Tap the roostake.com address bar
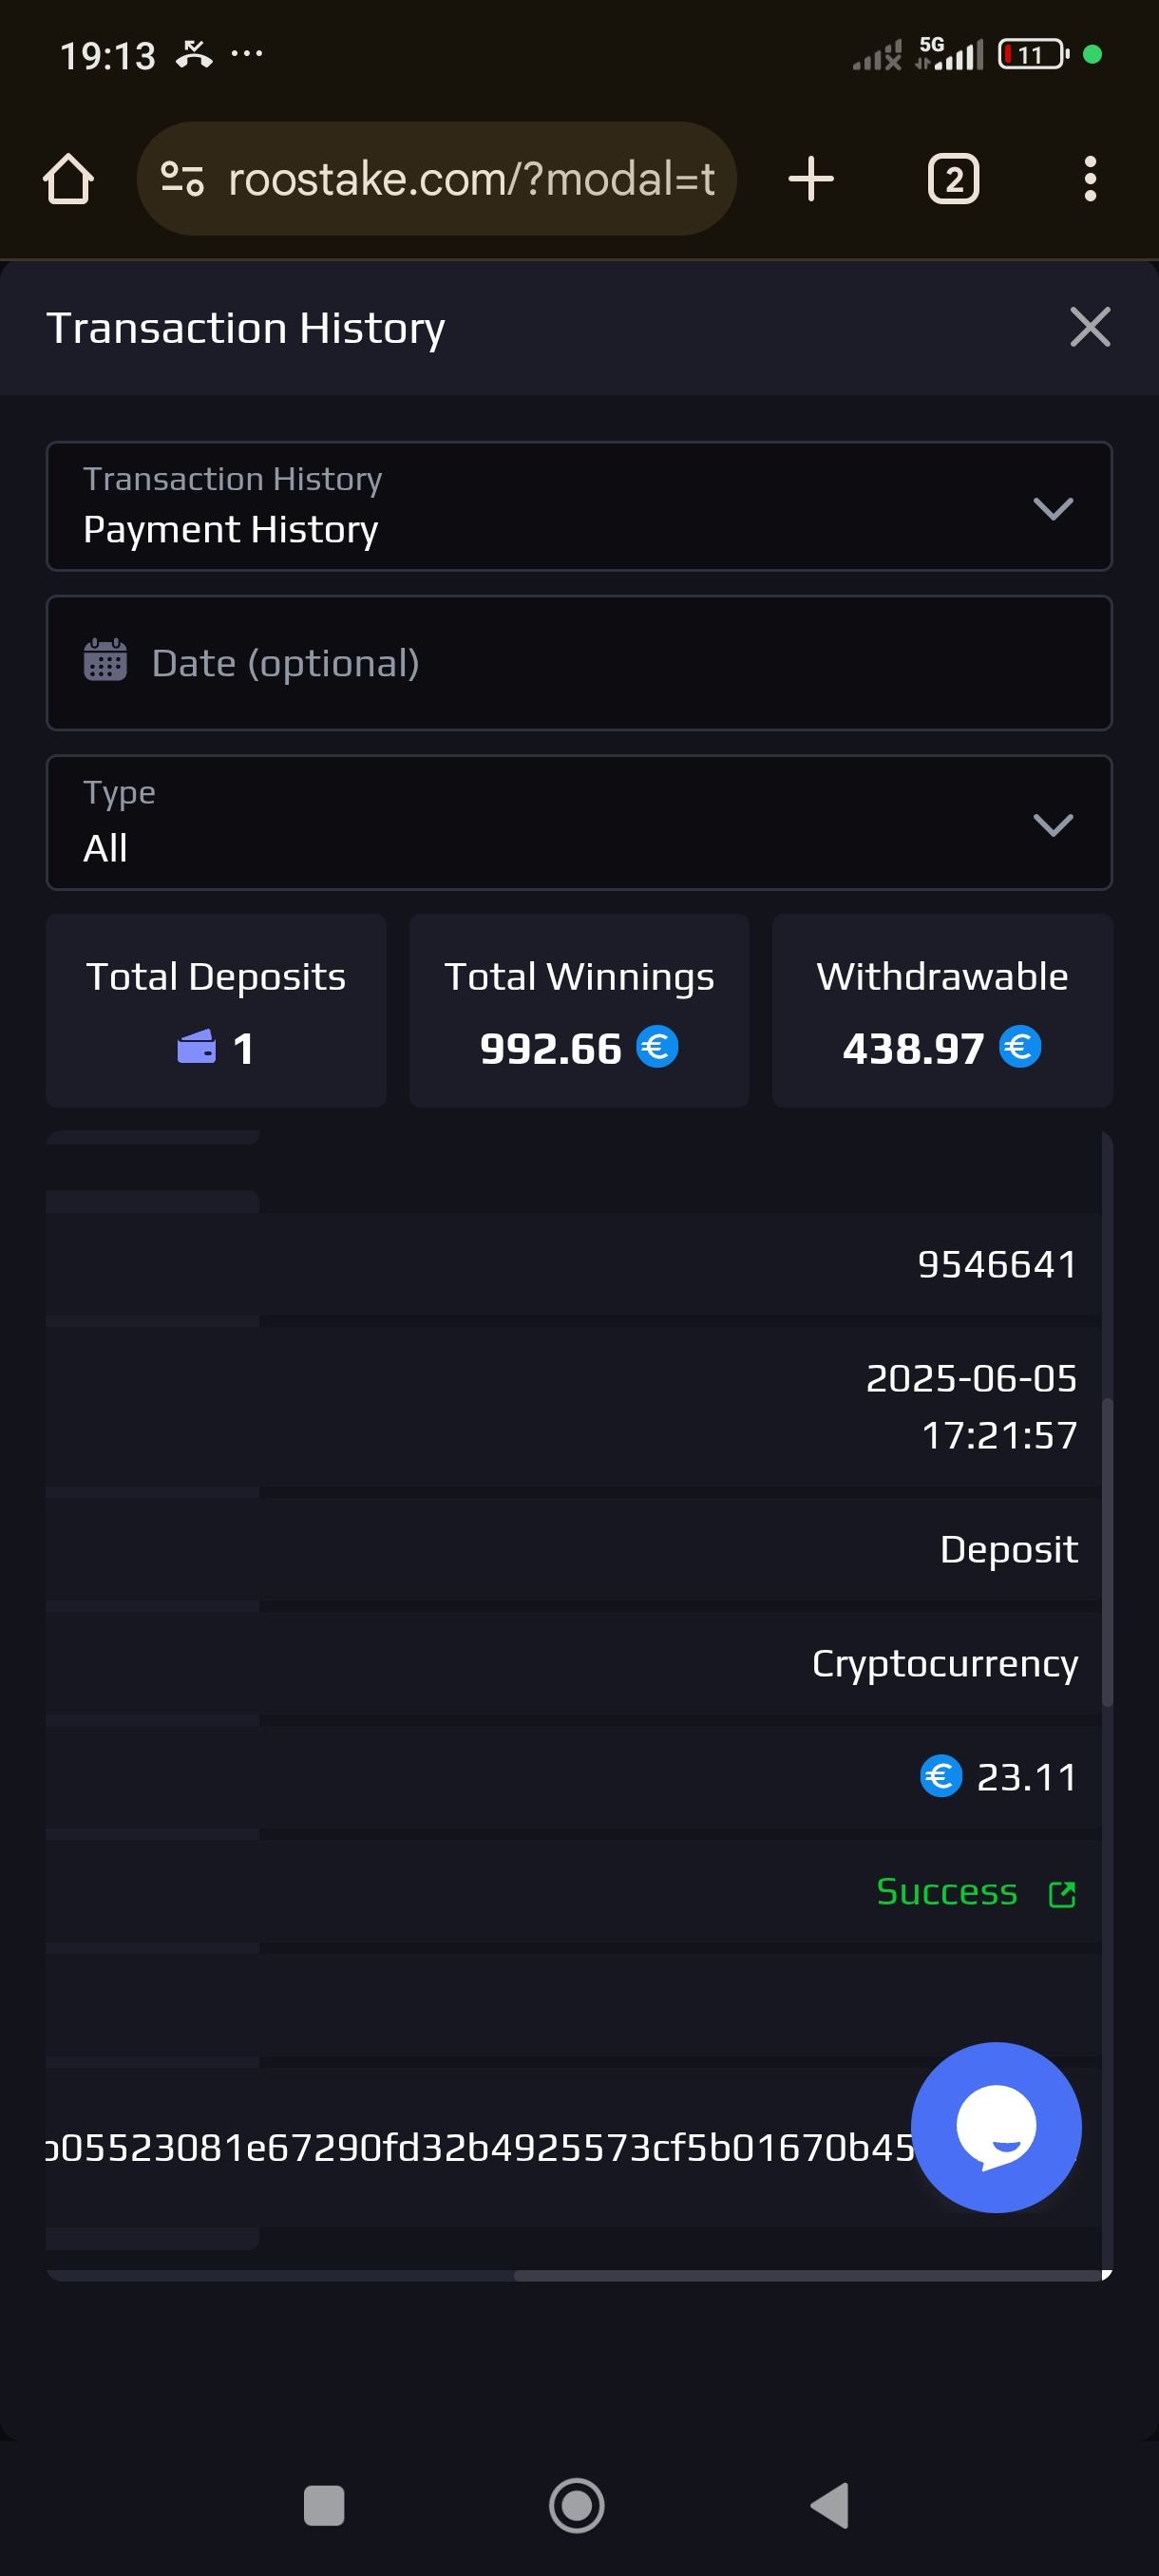Viewport: 1159px width, 2576px height. tap(470, 179)
